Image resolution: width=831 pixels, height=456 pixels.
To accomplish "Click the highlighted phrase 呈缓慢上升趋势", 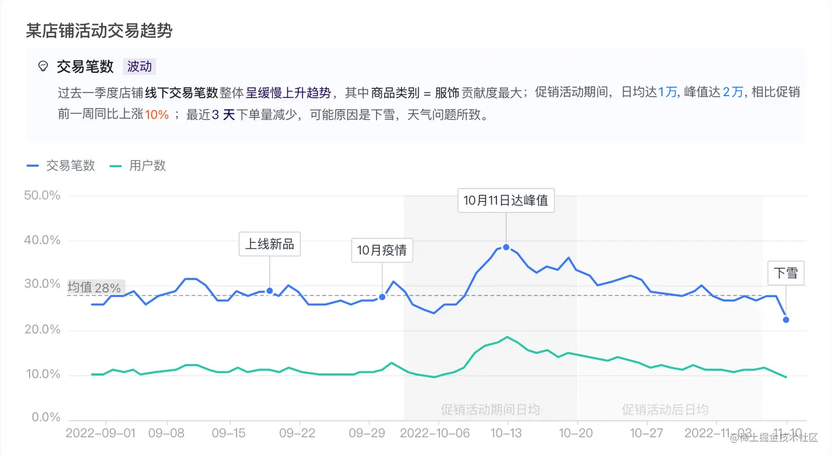I will tap(288, 93).
